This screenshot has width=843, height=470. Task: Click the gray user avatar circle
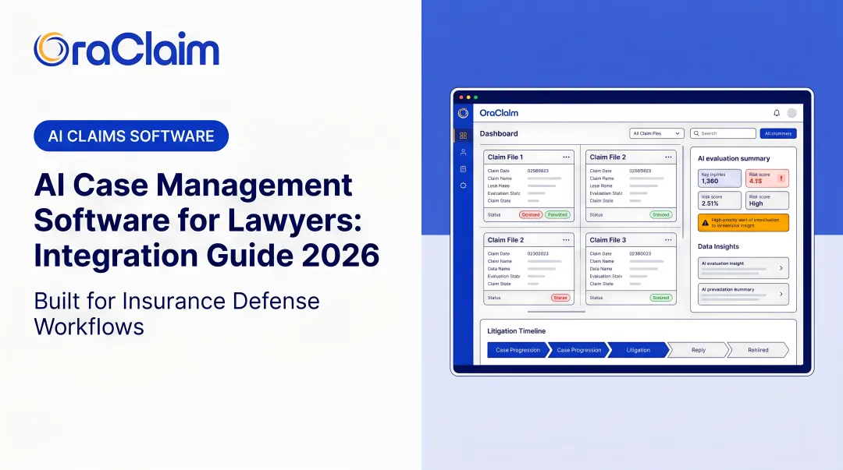pyautogui.click(x=792, y=113)
